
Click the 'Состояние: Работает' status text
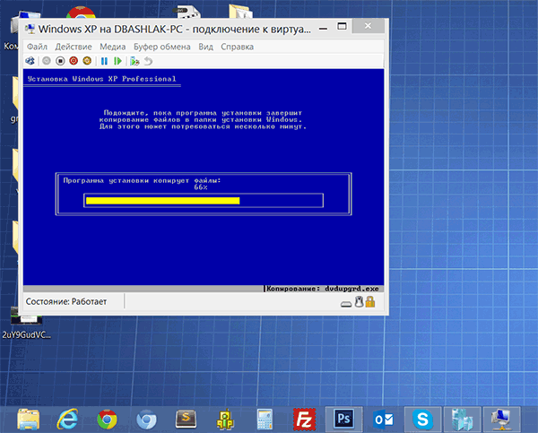tap(66, 301)
